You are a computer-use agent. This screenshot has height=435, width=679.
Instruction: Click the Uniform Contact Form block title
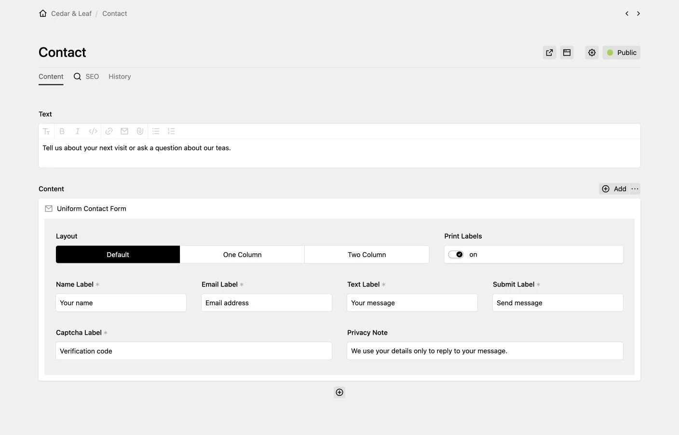point(92,209)
